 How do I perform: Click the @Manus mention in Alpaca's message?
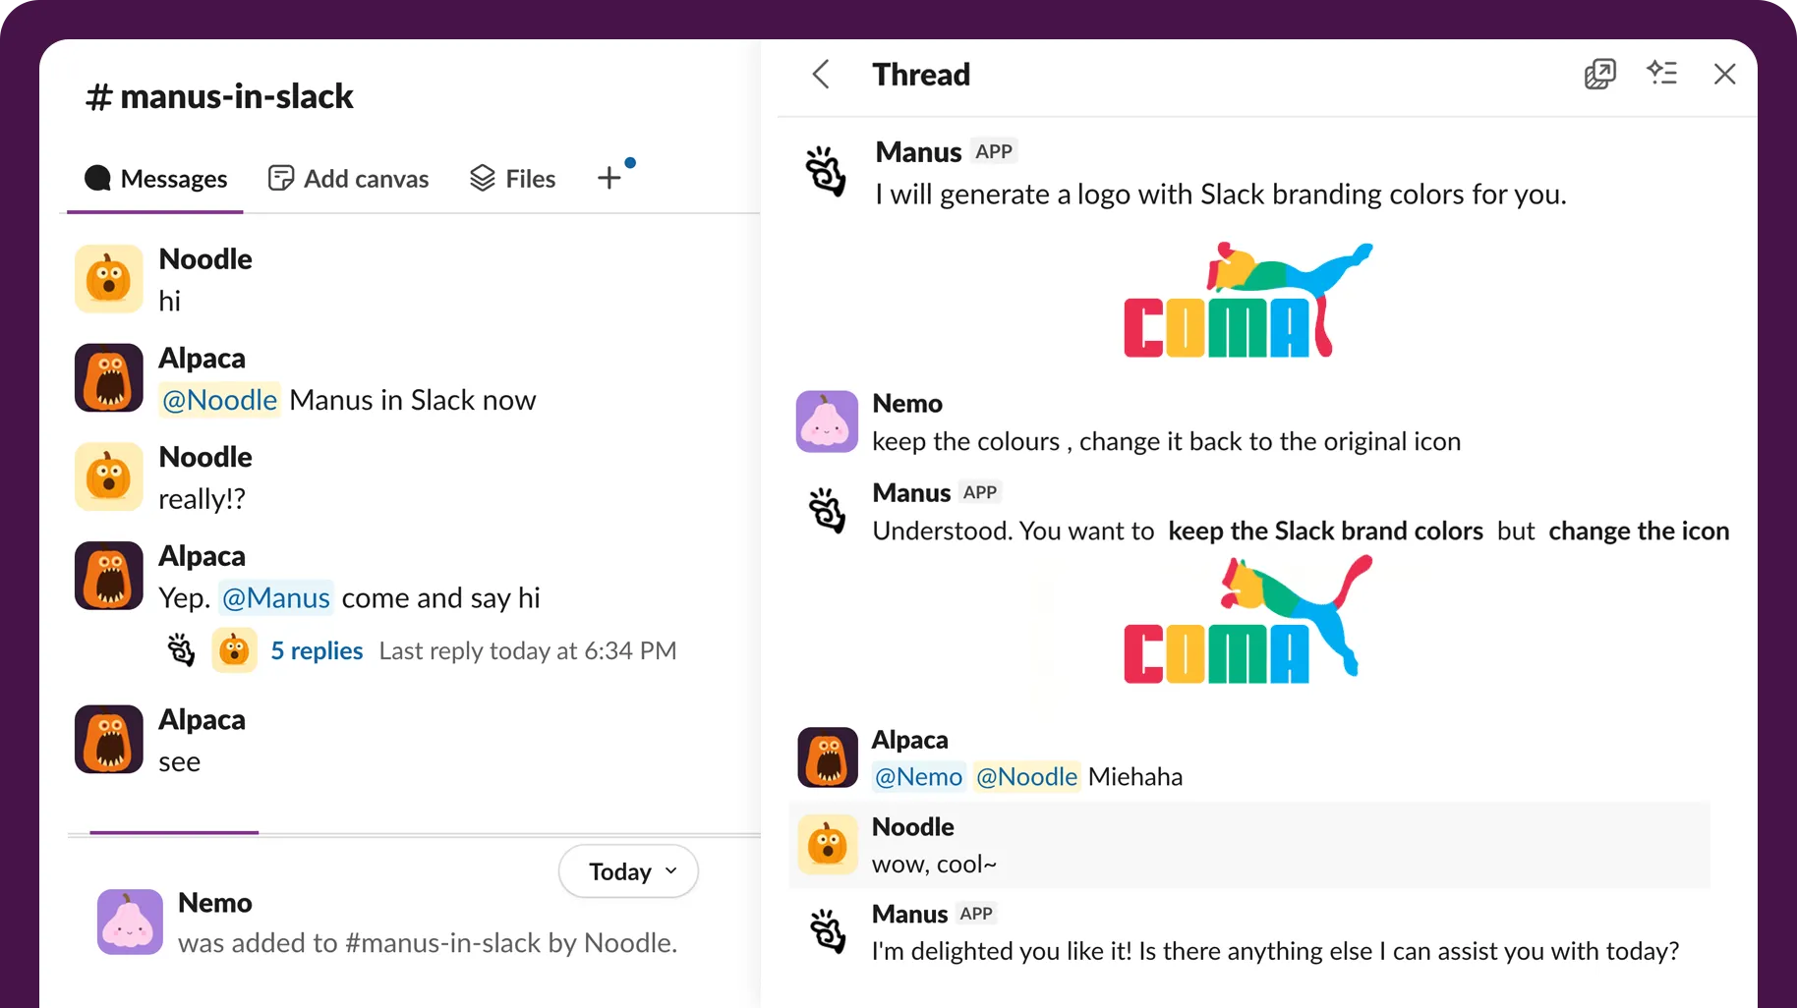[x=275, y=597]
